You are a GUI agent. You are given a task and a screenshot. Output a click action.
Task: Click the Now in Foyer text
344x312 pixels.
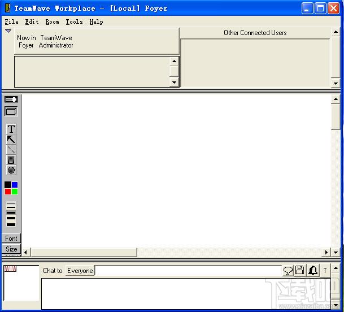[x=27, y=41]
